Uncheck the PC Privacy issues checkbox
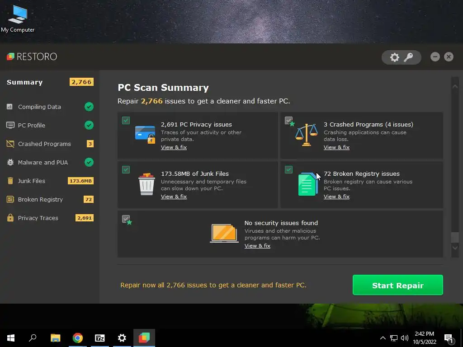The image size is (463, 347). click(x=126, y=120)
